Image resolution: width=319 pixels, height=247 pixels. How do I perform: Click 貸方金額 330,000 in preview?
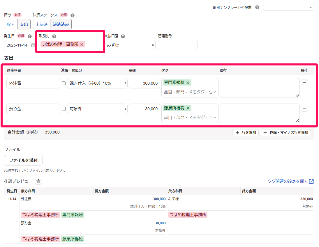click(x=306, y=199)
